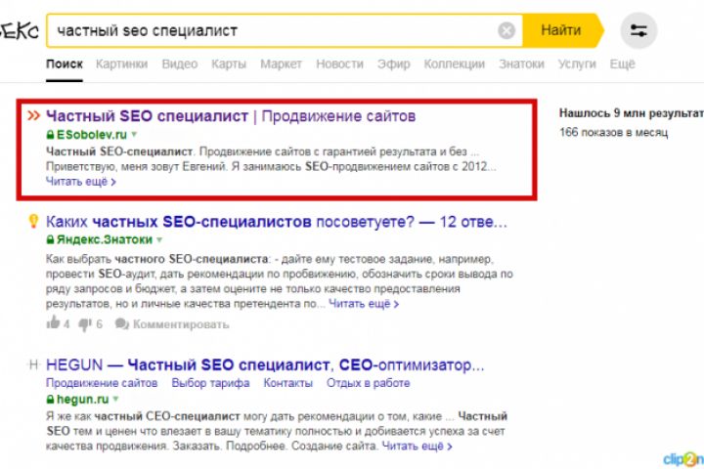Open the Ещё menu tab
704x469 pixels.
(x=622, y=64)
